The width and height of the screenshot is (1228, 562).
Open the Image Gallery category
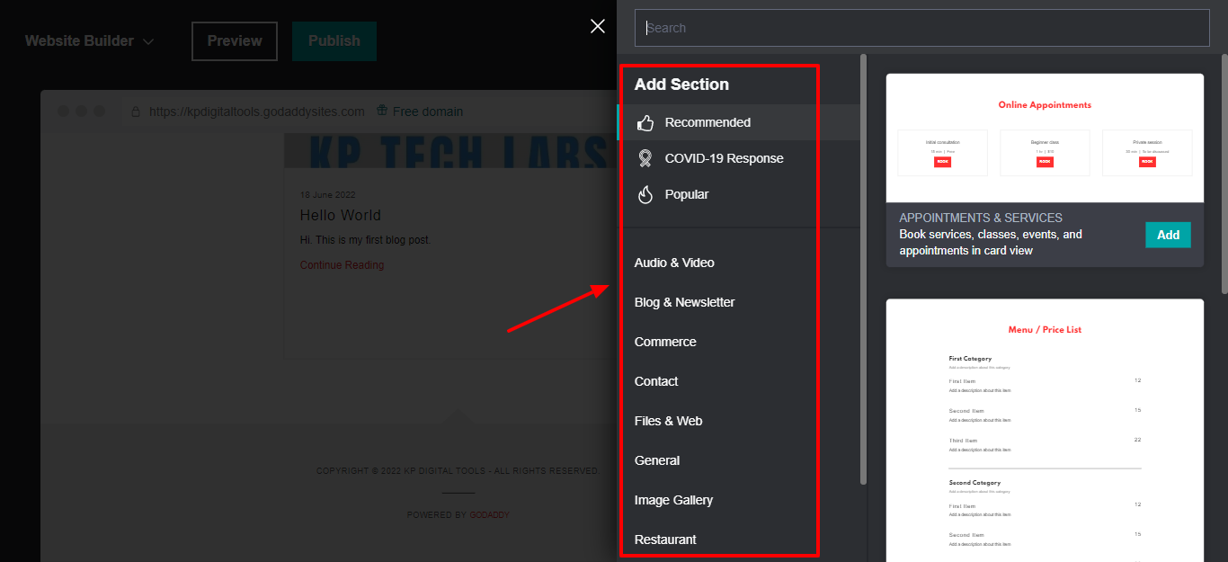click(673, 500)
